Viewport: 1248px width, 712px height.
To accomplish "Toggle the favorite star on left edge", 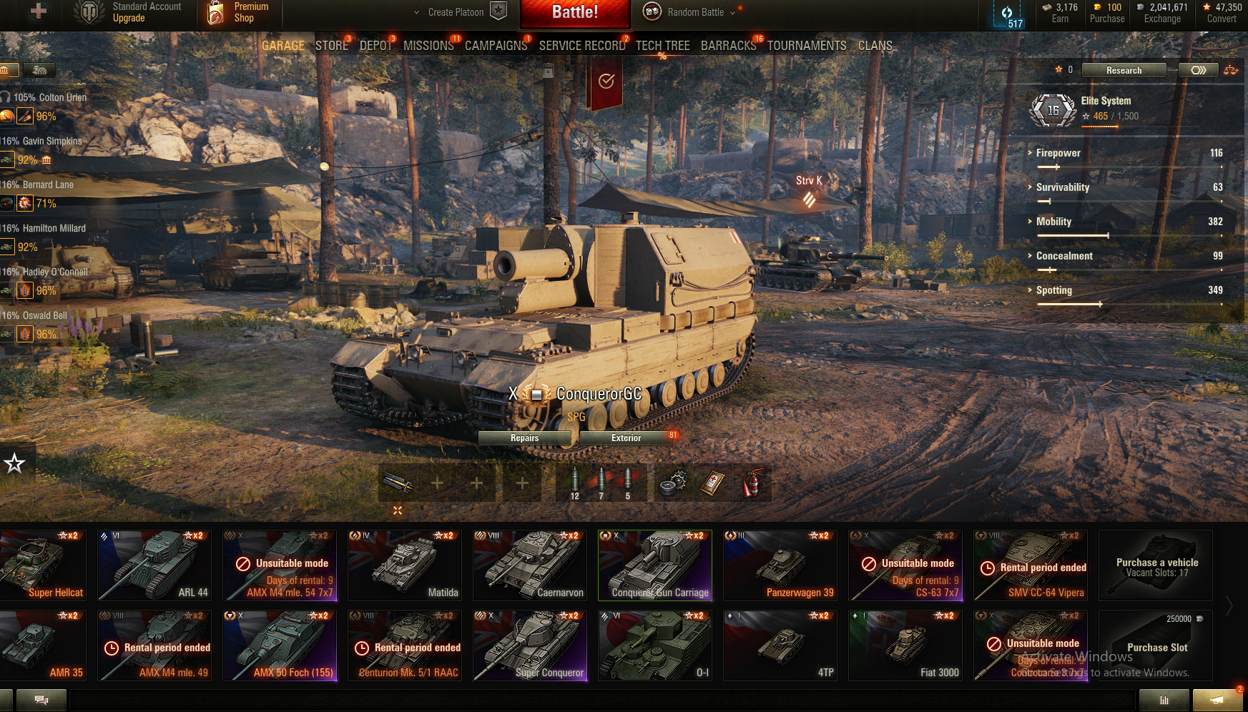I will 14,463.
